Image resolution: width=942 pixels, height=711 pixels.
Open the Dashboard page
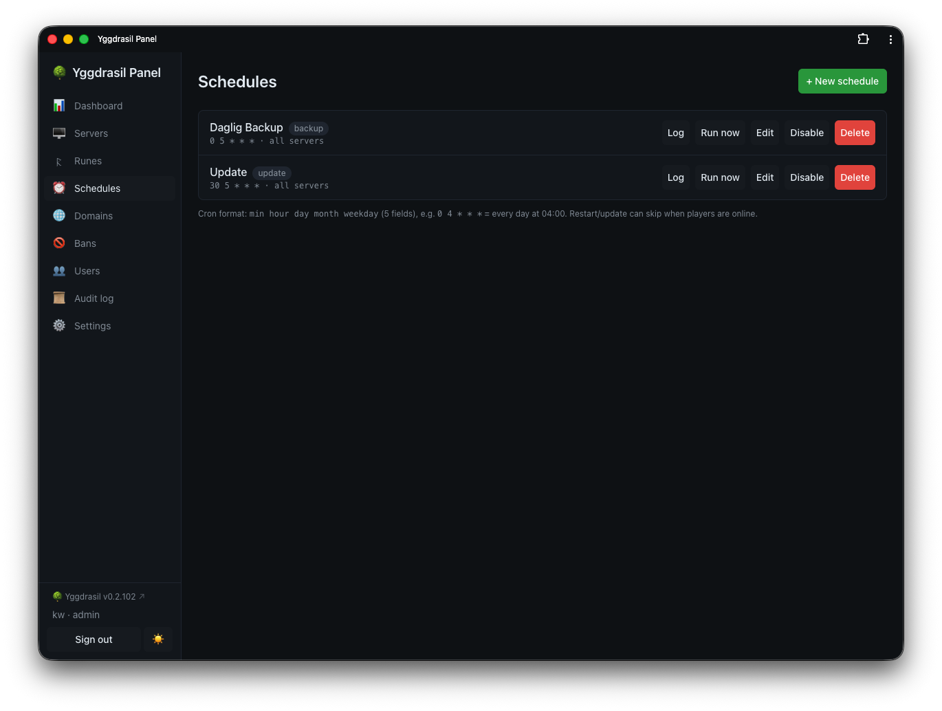click(x=110, y=106)
